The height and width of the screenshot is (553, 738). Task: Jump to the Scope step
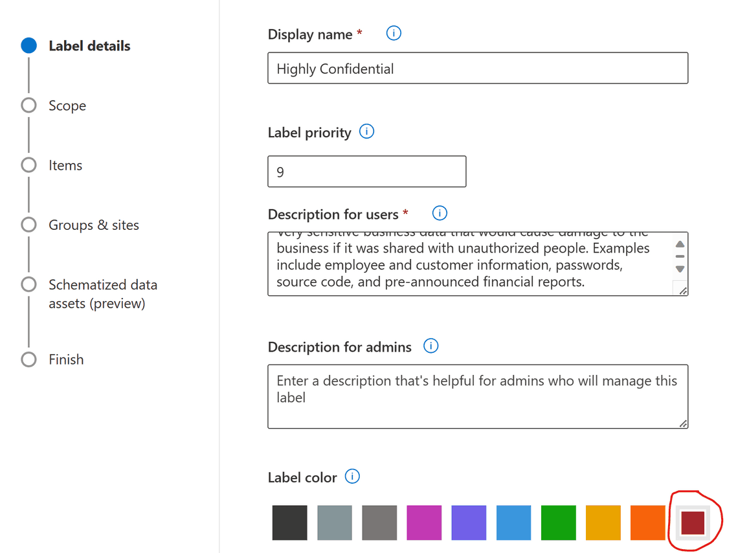[x=67, y=106]
